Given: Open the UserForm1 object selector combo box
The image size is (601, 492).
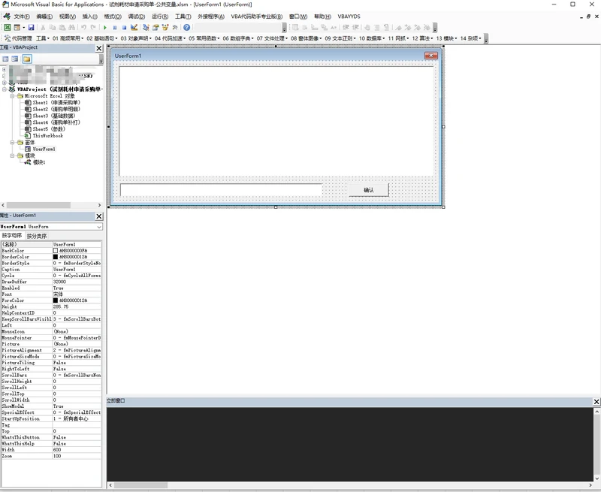Looking at the screenshot, I should [51, 227].
